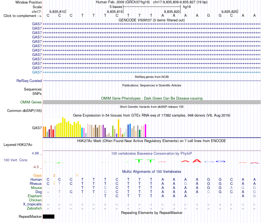The width and height of the screenshot is (261, 223).
Task: Click the Scale label
Action: pos(37,7)
